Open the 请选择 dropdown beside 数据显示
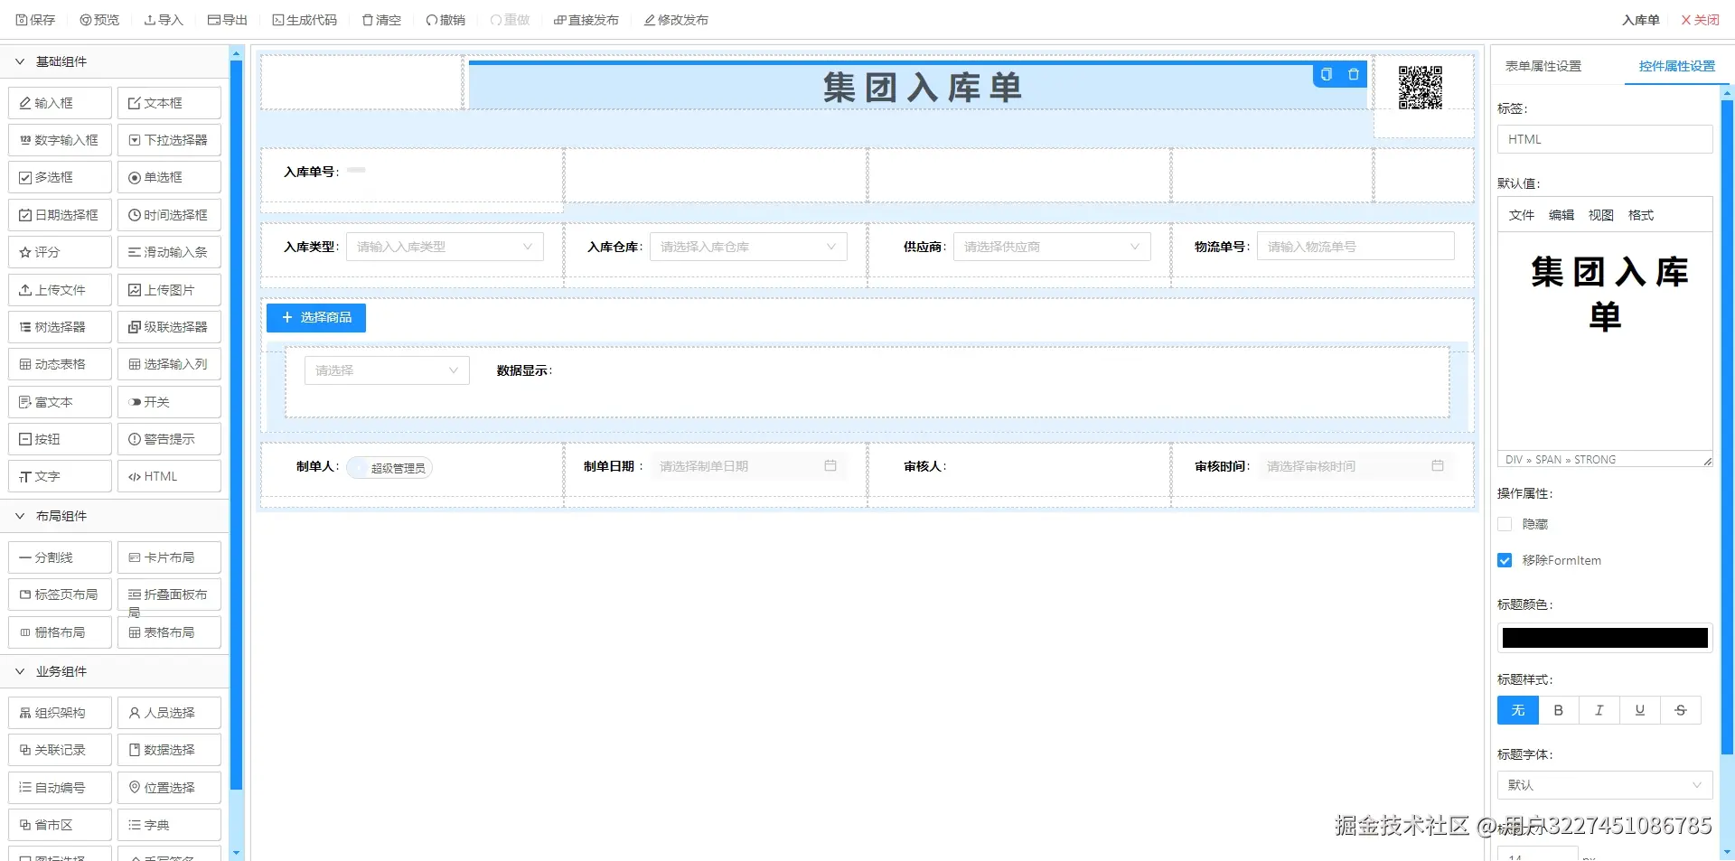The width and height of the screenshot is (1735, 861). pyautogui.click(x=387, y=370)
